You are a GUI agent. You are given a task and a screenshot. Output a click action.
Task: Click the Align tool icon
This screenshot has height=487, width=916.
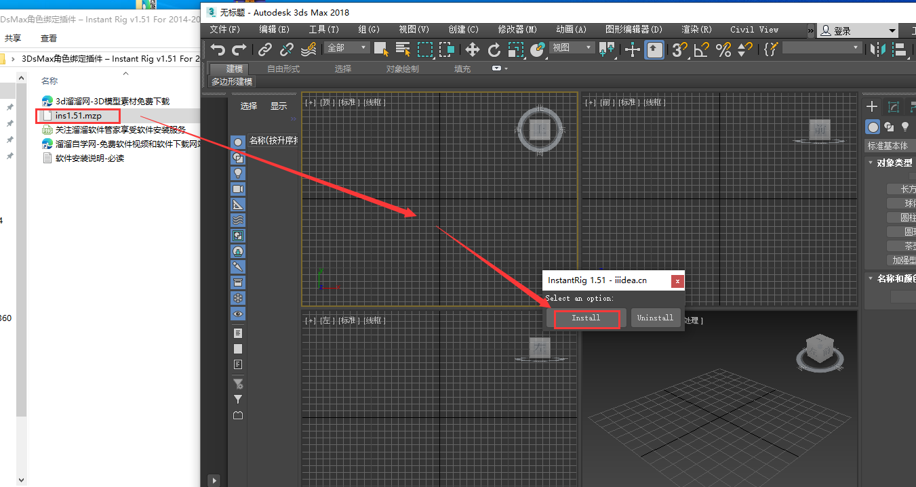click(900, 49)
